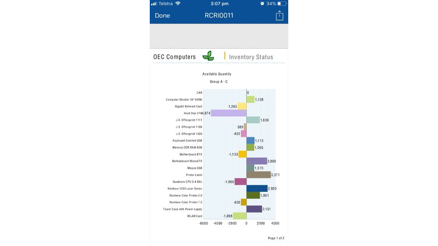
Task: Tap the Memory DDR RAM 8GB bar
Action: (x=250, y=147)
